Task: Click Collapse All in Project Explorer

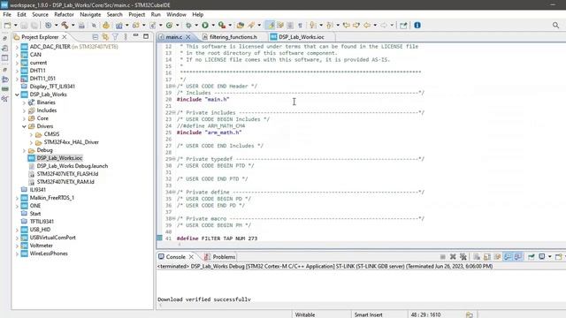Action: [95, 37]
